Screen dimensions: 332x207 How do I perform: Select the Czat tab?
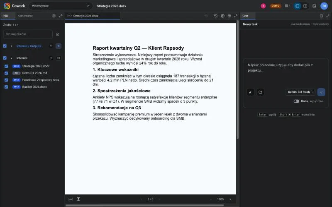click(245, 16)
